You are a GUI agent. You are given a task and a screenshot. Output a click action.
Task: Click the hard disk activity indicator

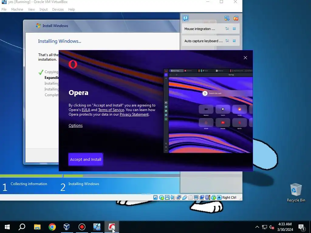(x=155, y=197)
